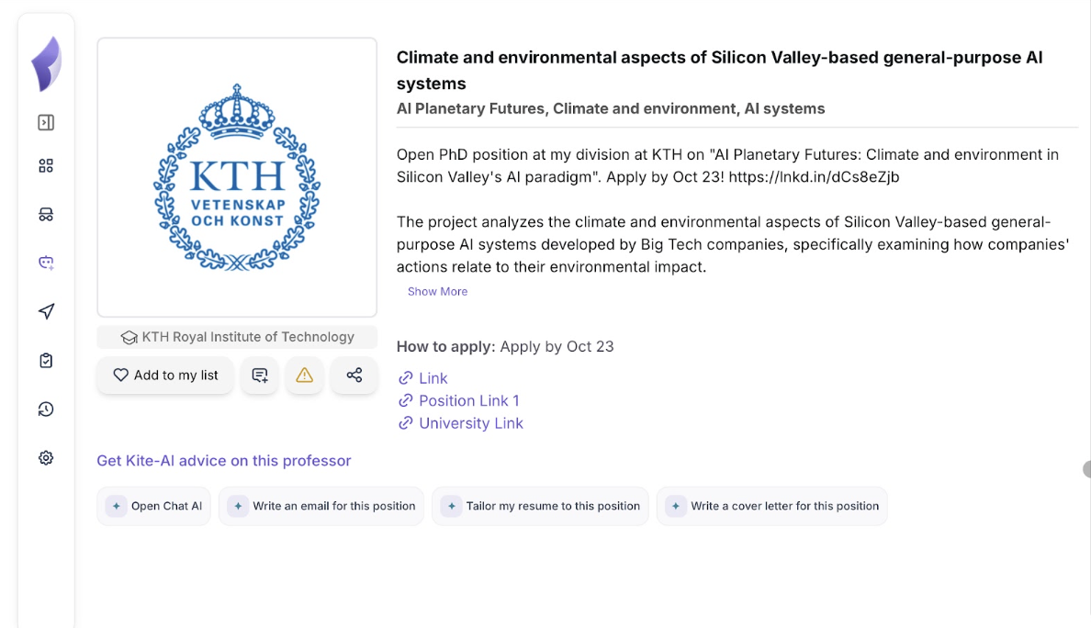Click the paper plane navigation icon
This screenshot has height=628, width=1091.
coord(46,311)
